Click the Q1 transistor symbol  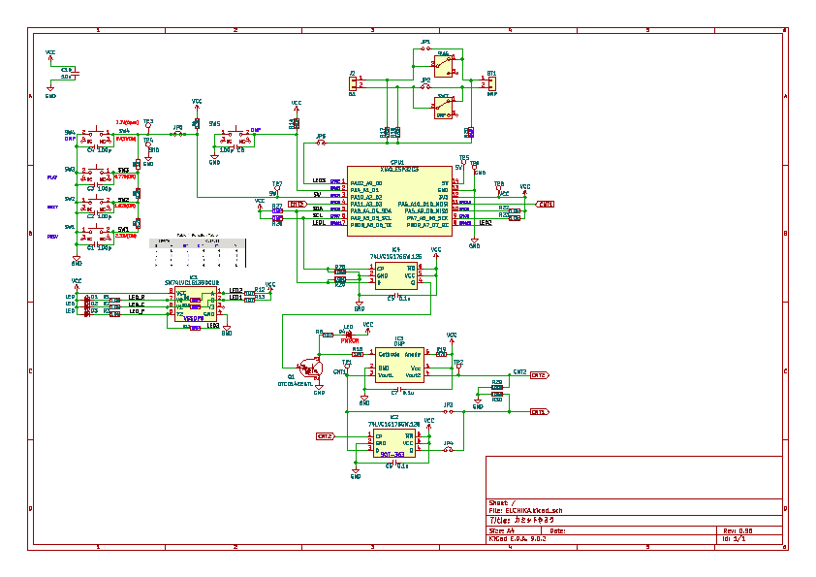tap(309, 369)
